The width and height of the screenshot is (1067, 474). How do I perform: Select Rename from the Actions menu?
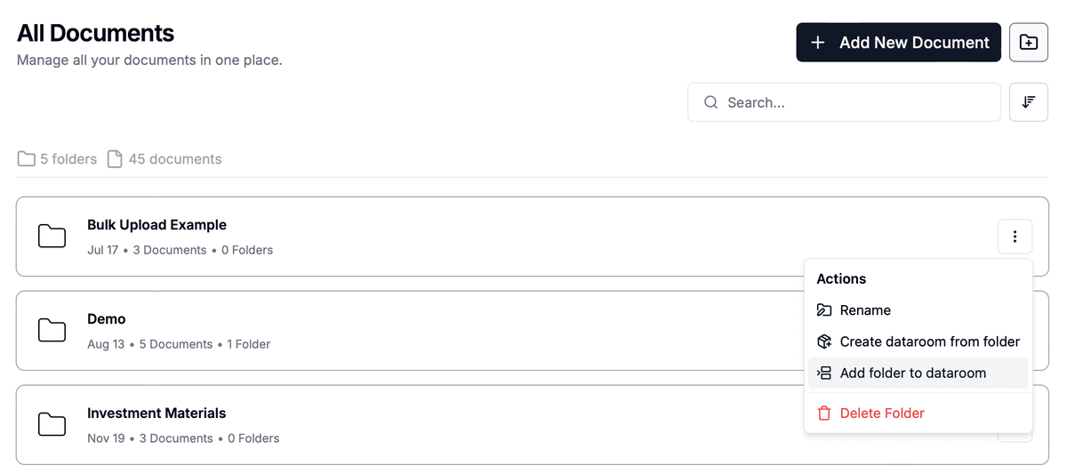click(865, 310)
